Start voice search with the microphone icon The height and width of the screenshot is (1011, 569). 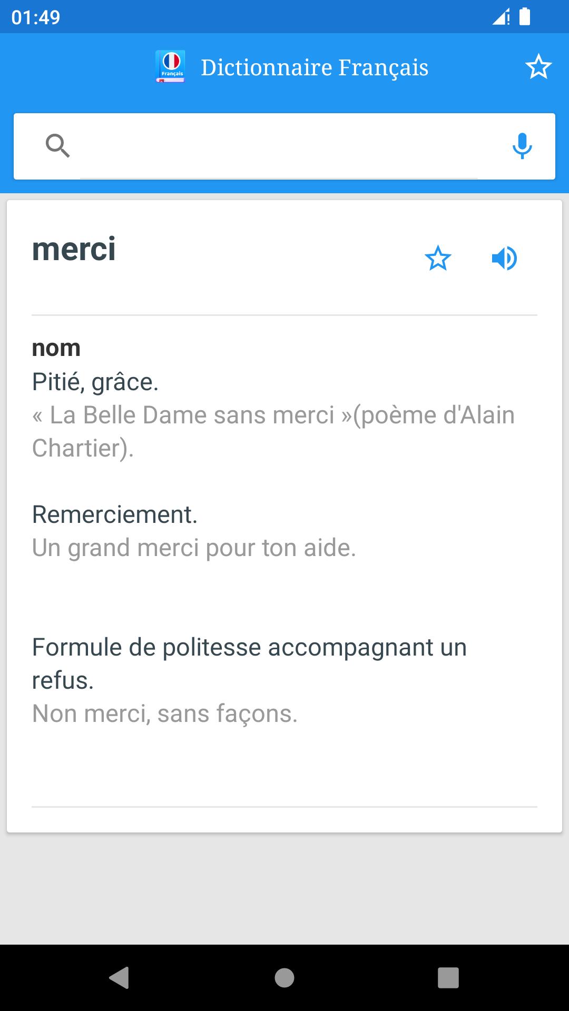coord(522,146)
